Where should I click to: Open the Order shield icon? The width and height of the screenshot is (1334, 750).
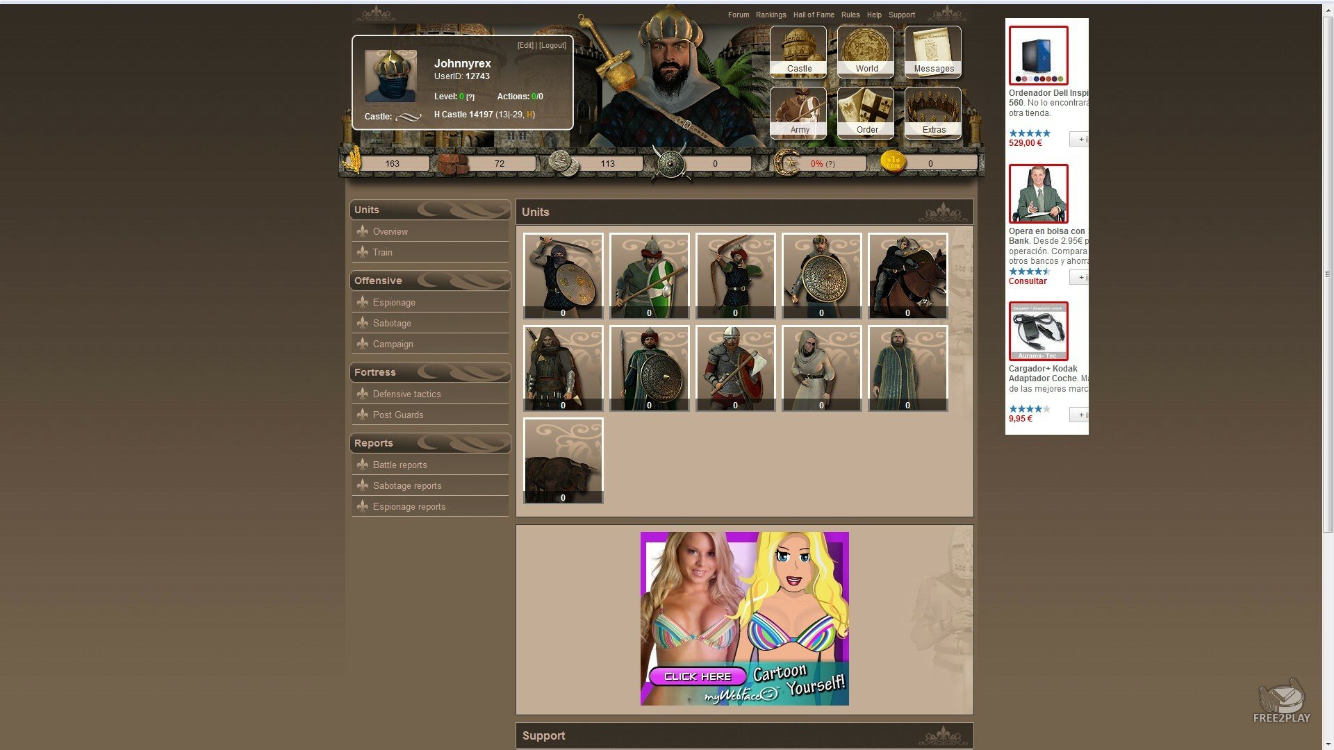pos(866,112)
